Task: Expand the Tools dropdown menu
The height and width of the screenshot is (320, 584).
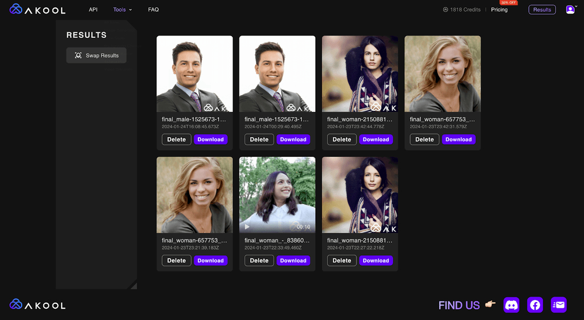Action: click(x=123, y=10)
